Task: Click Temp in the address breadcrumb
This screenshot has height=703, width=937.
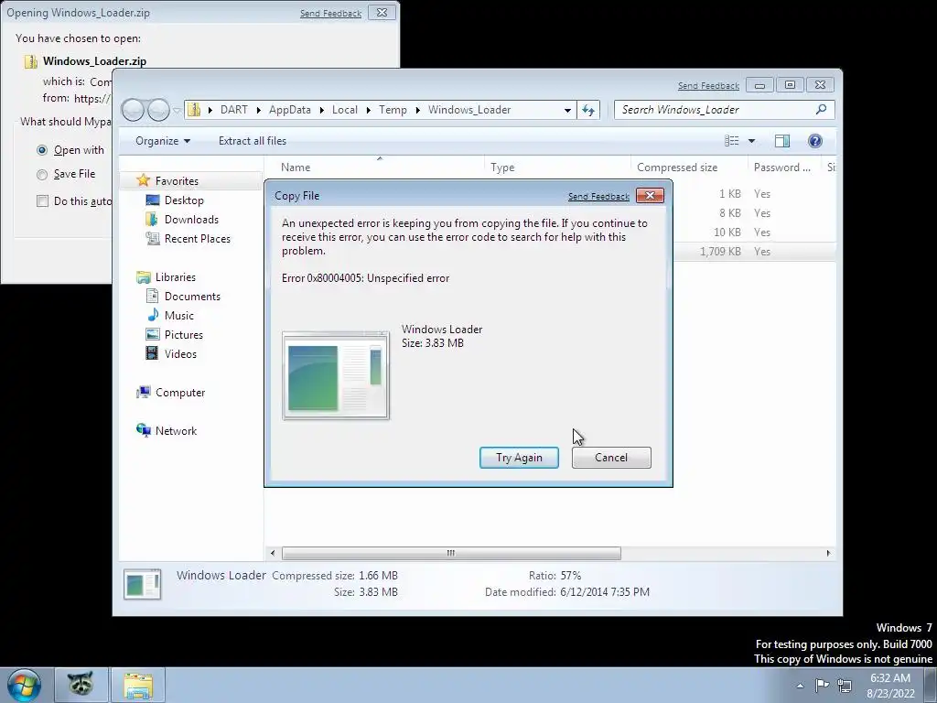Action: click(x=393, y=110)
